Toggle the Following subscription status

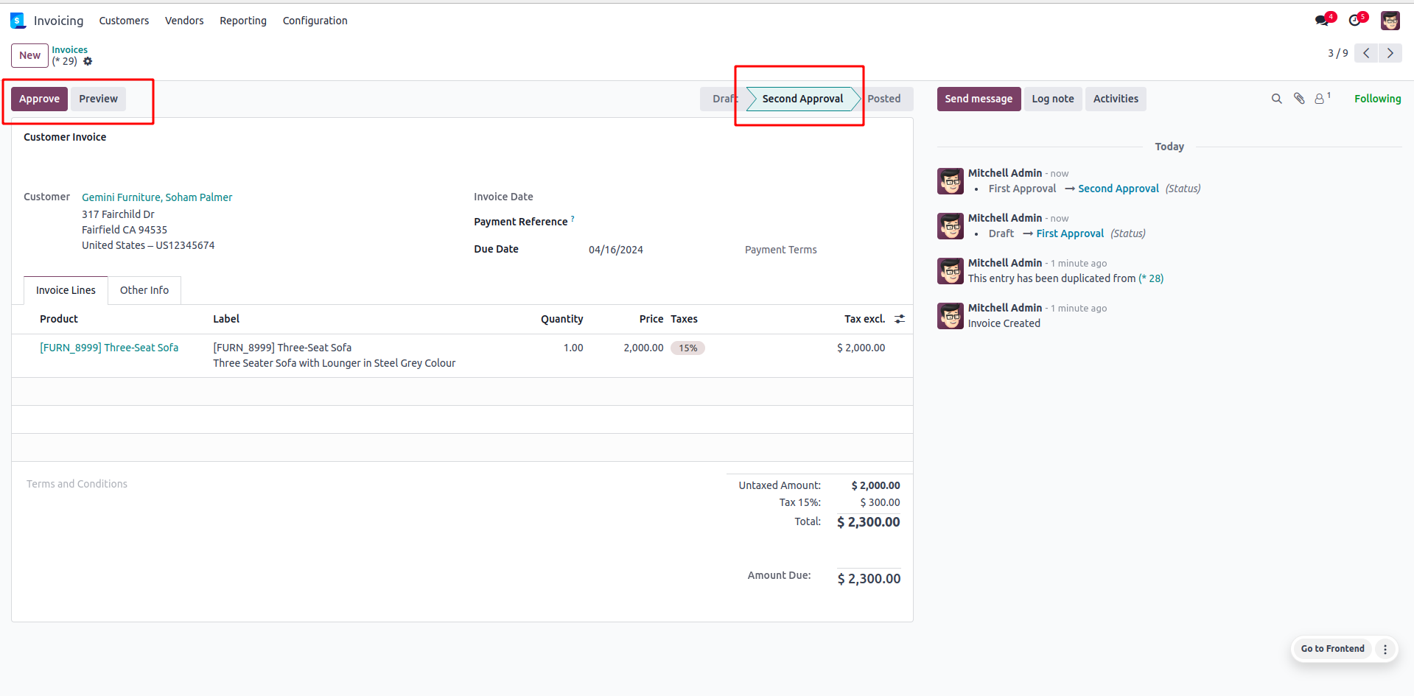click(1377, 99)
